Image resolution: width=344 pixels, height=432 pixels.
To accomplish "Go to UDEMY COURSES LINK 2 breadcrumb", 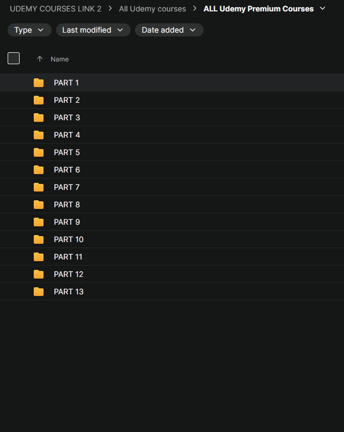I will coord(56,9).
